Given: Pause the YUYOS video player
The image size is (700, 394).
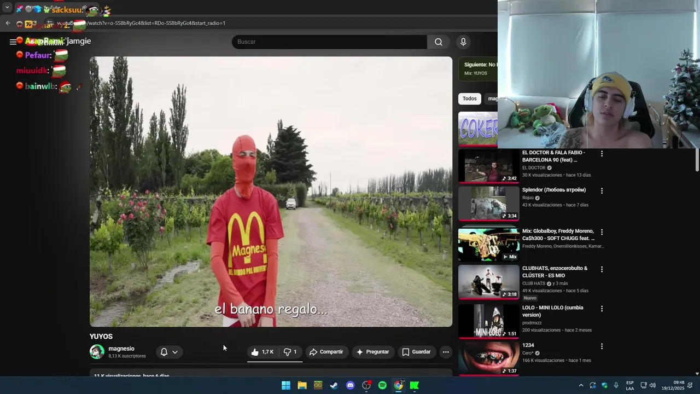Looking at the screenshot, I should 271,192.
